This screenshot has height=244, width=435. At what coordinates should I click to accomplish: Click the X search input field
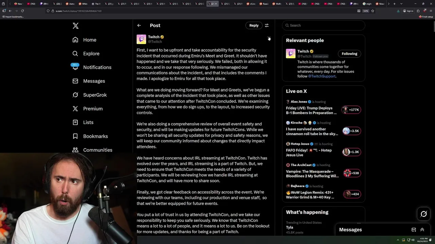click(x=324, y=25)
